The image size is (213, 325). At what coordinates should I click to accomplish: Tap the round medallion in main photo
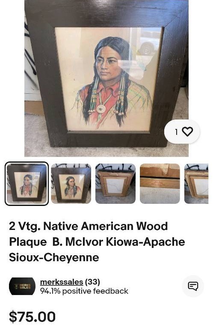coord(101,108)
